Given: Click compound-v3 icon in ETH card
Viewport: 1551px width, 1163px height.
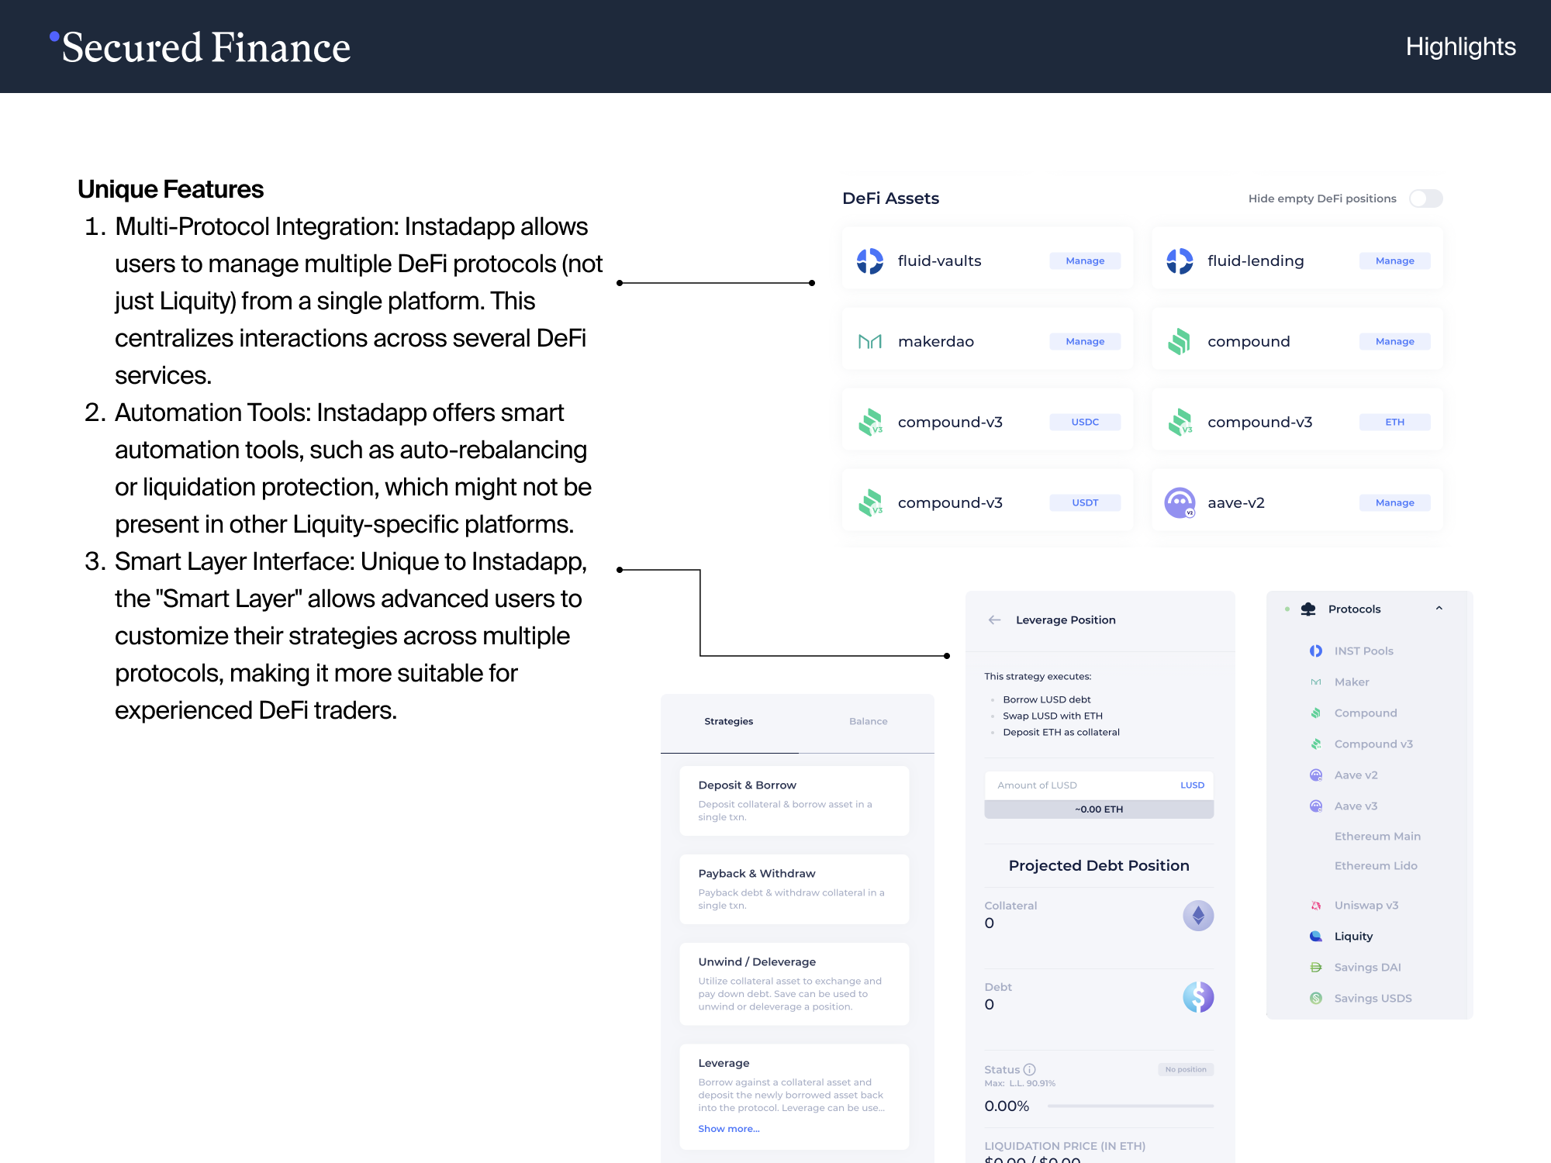Looking at the screenshot, I should tap(1180, 422).
